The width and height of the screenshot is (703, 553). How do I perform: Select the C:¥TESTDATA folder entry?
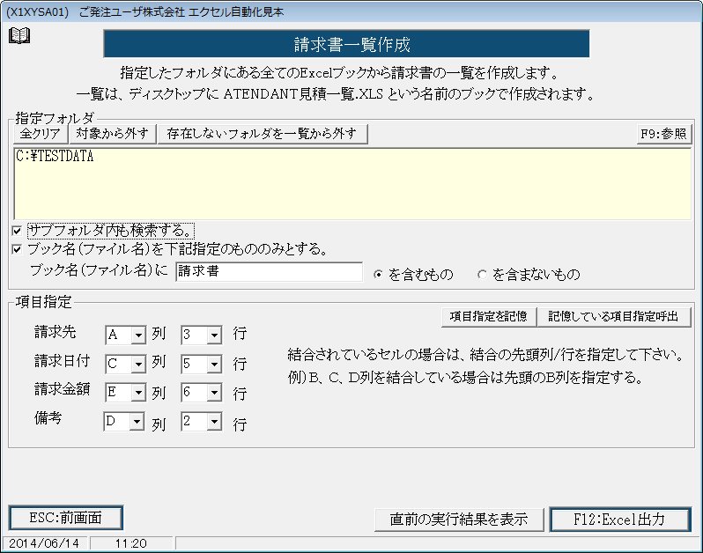point(55,158)
